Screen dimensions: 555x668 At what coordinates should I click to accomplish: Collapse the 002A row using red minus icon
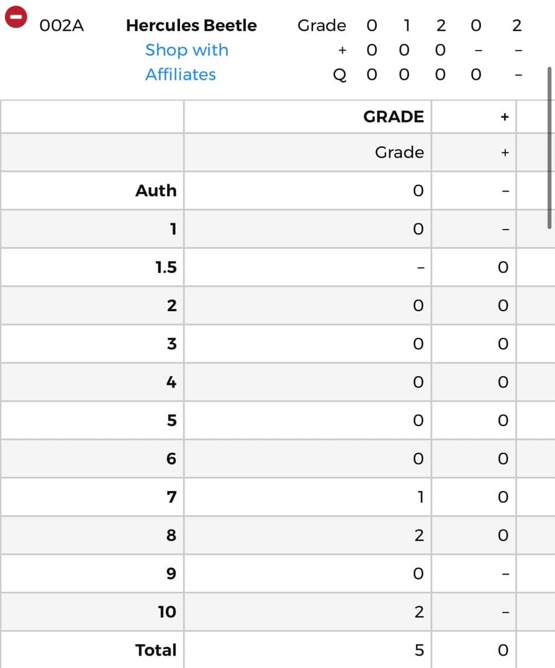[16, 17]
